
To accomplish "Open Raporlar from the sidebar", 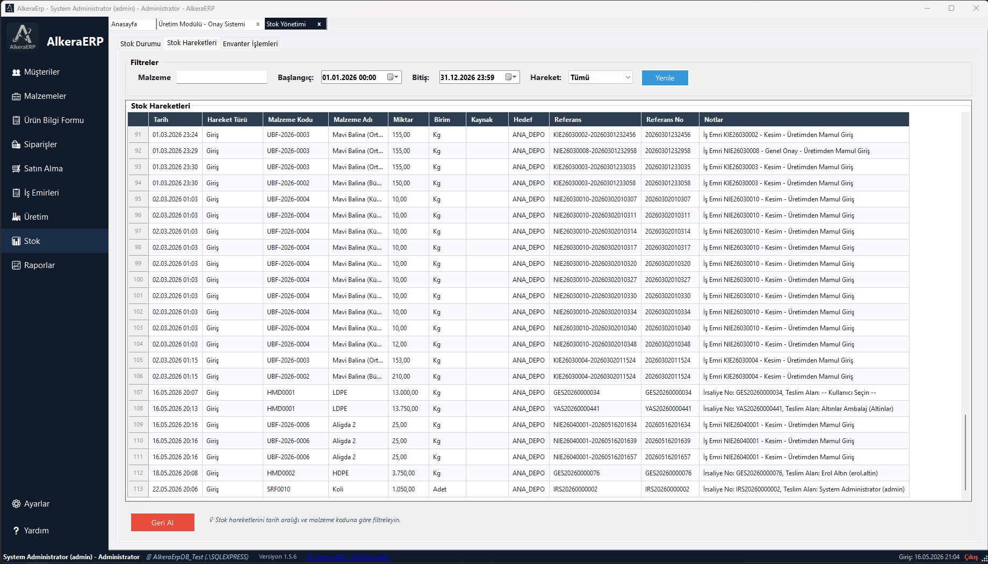I will coord(54,265).
